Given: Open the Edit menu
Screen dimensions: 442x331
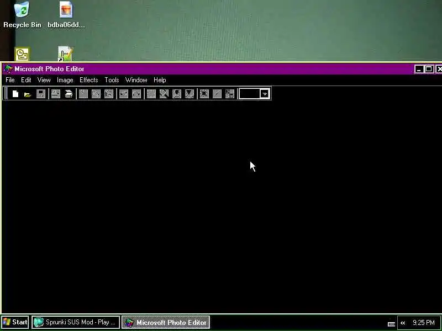Looking at the screenshot, I should 26,80.
